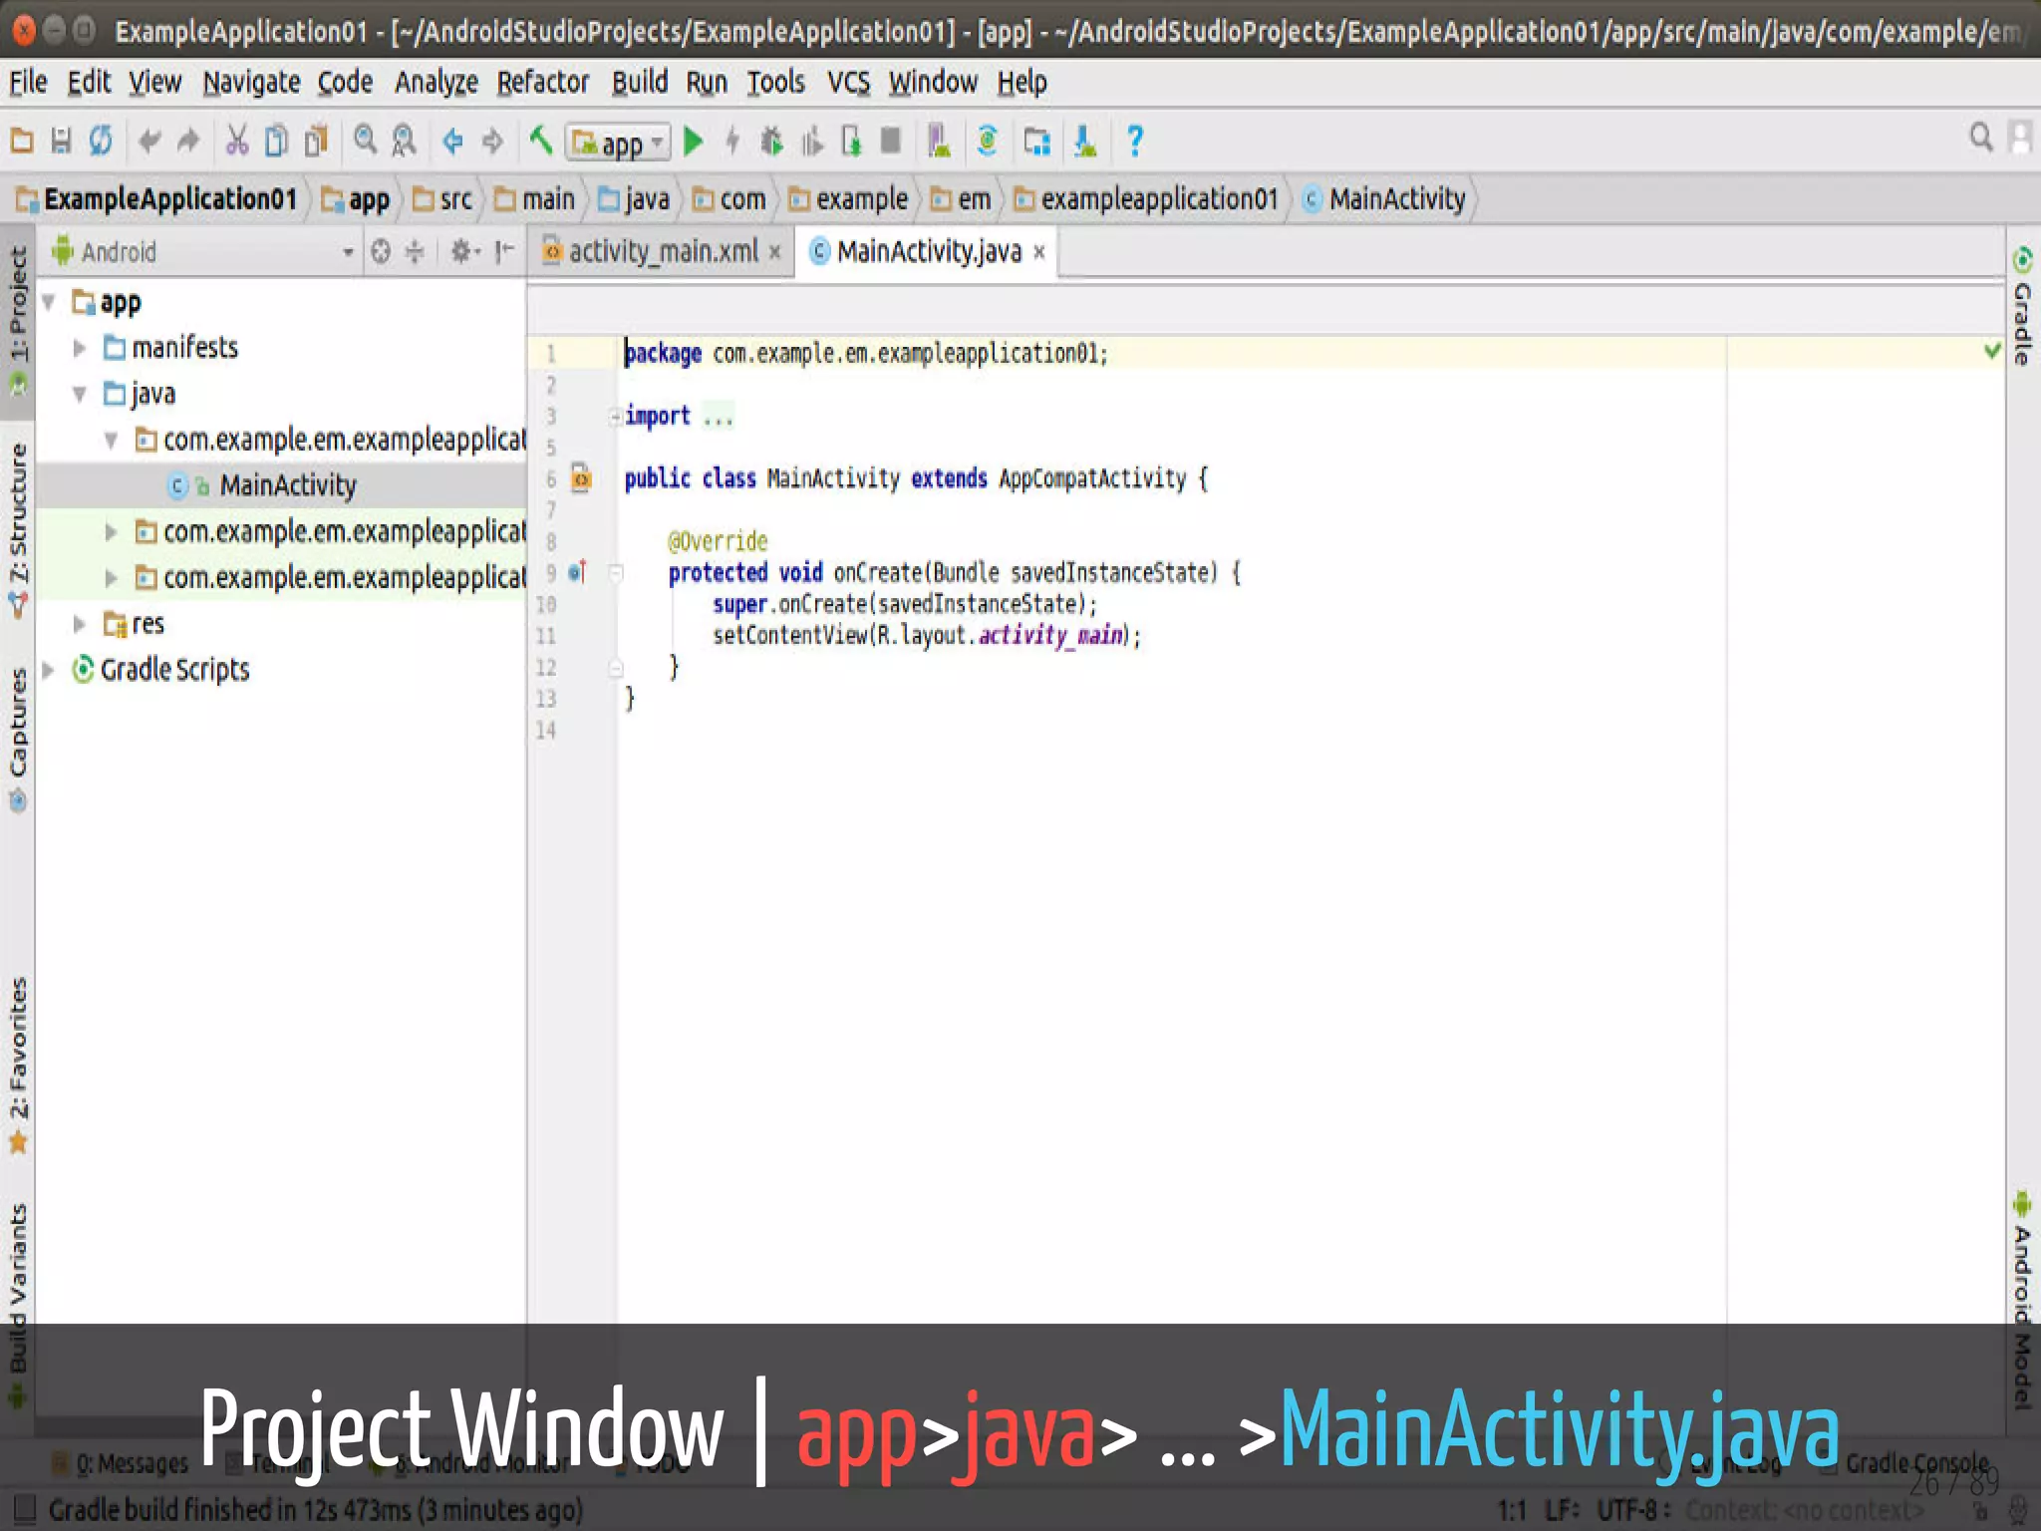Viewport: 2041px width, 1531px height.
Task: Click the Redo arrow icon
Action: coord(188,141)
